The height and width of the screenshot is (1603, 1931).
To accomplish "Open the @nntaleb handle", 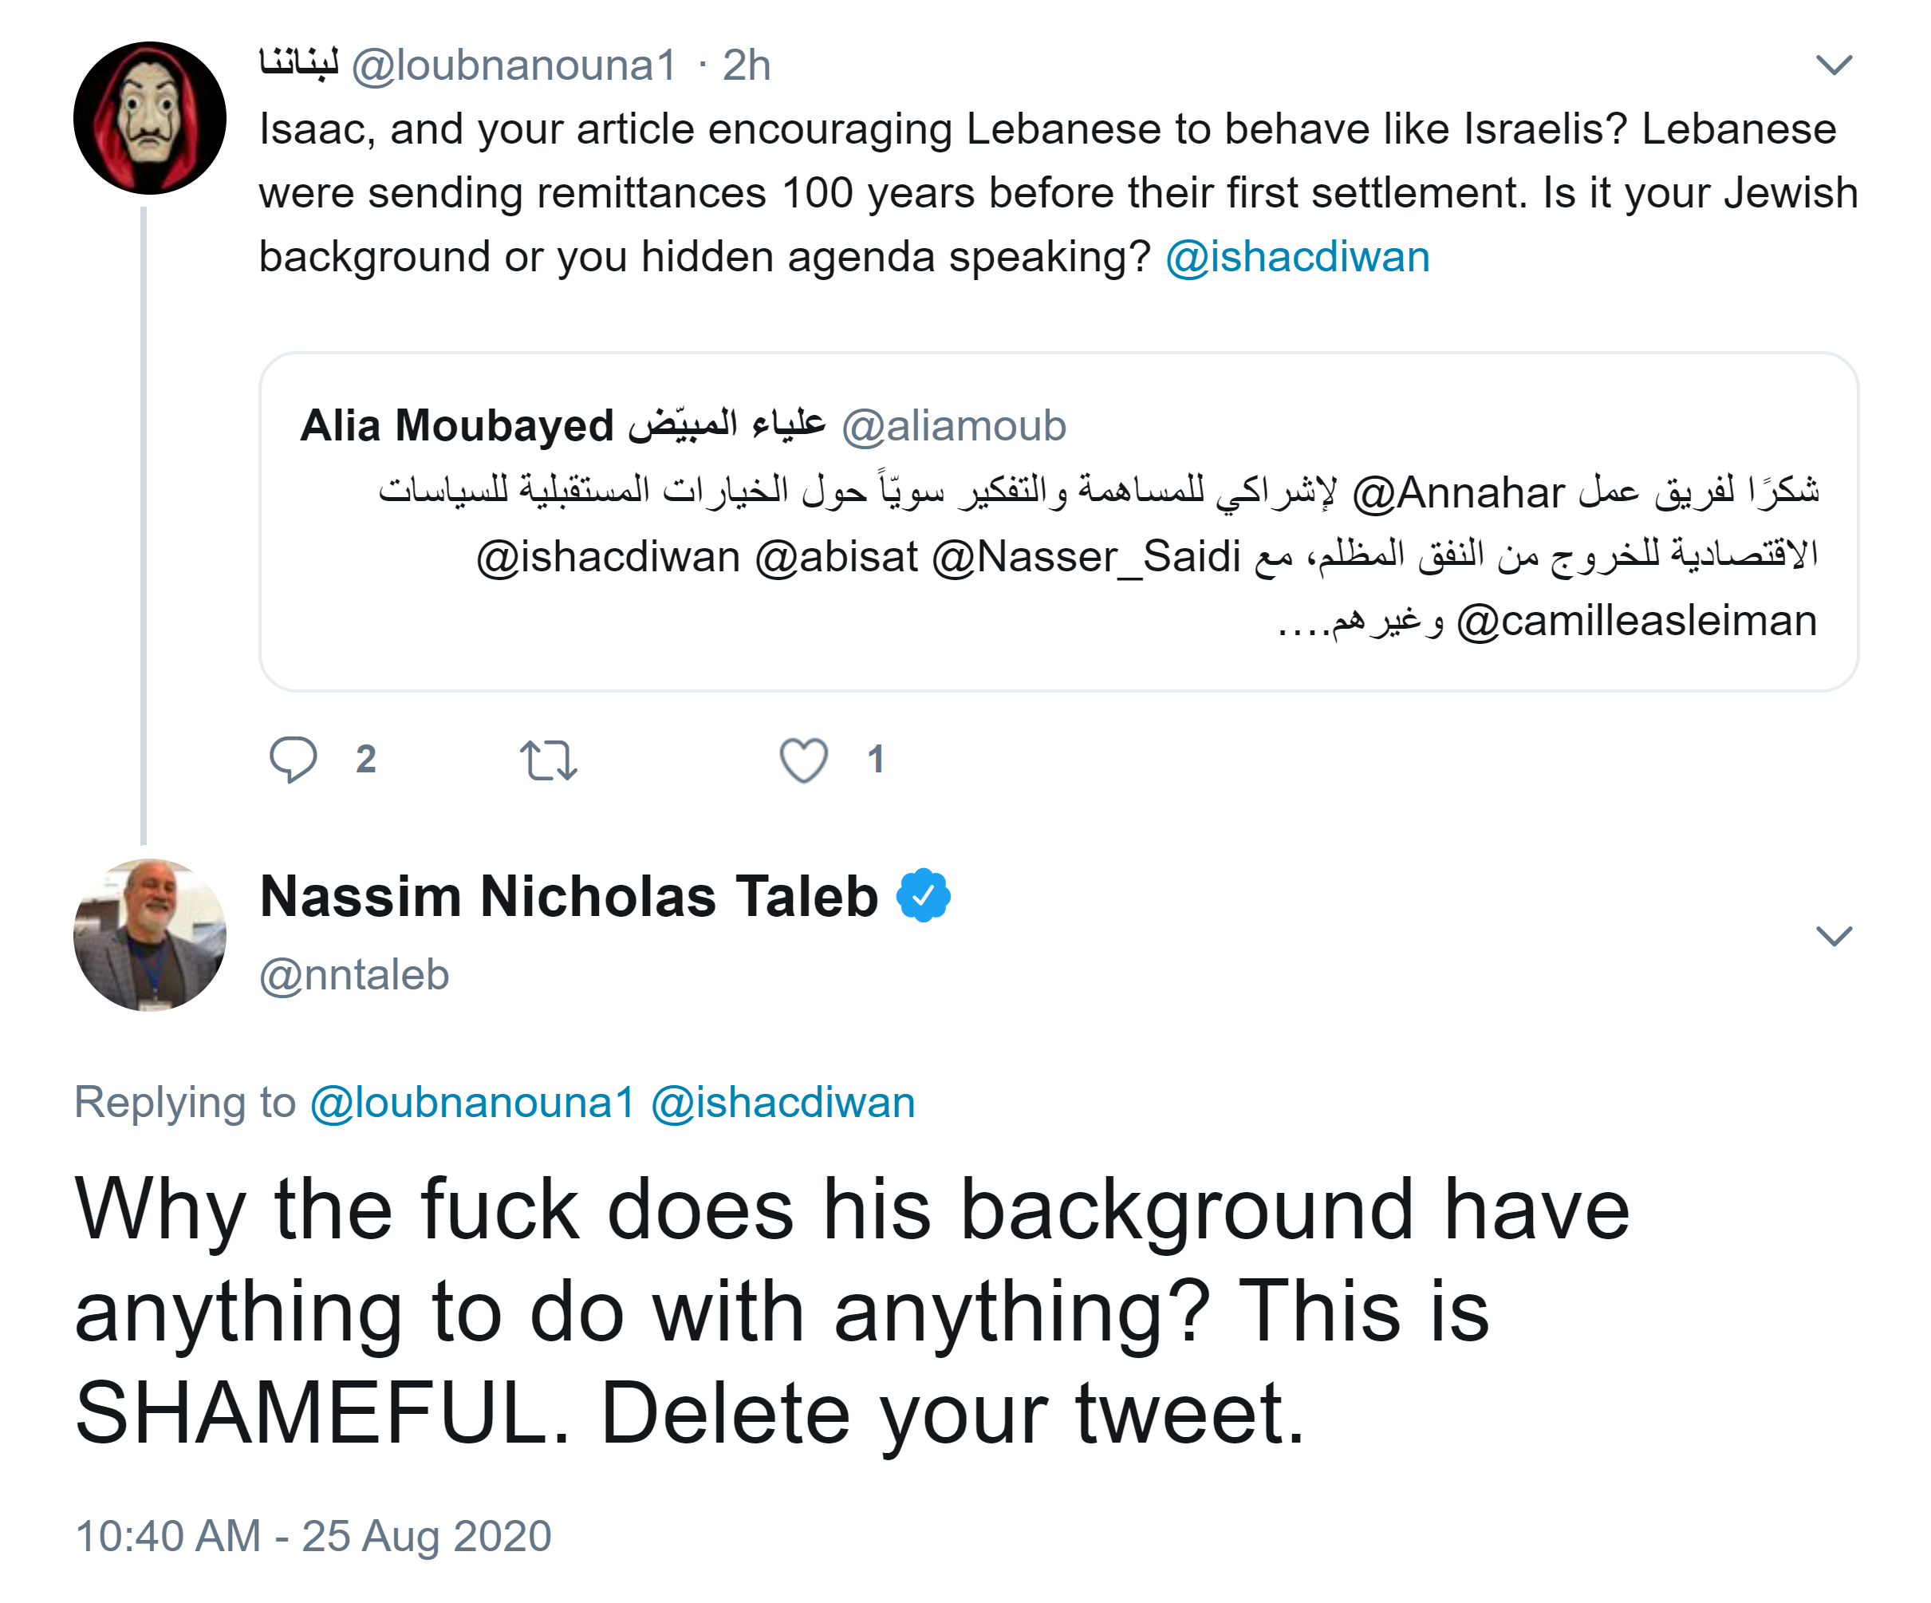I will [355, 975].
